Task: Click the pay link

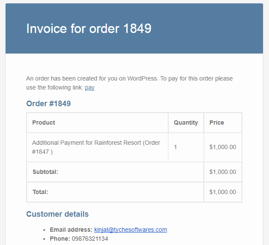Action: point(90,87)
